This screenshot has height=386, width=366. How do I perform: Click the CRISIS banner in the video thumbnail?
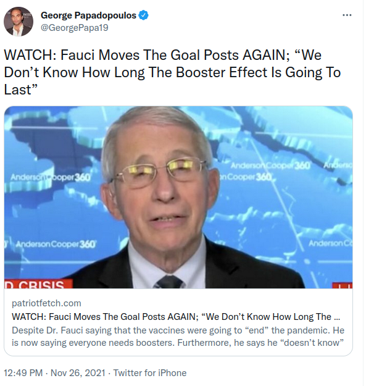point(38,283)
